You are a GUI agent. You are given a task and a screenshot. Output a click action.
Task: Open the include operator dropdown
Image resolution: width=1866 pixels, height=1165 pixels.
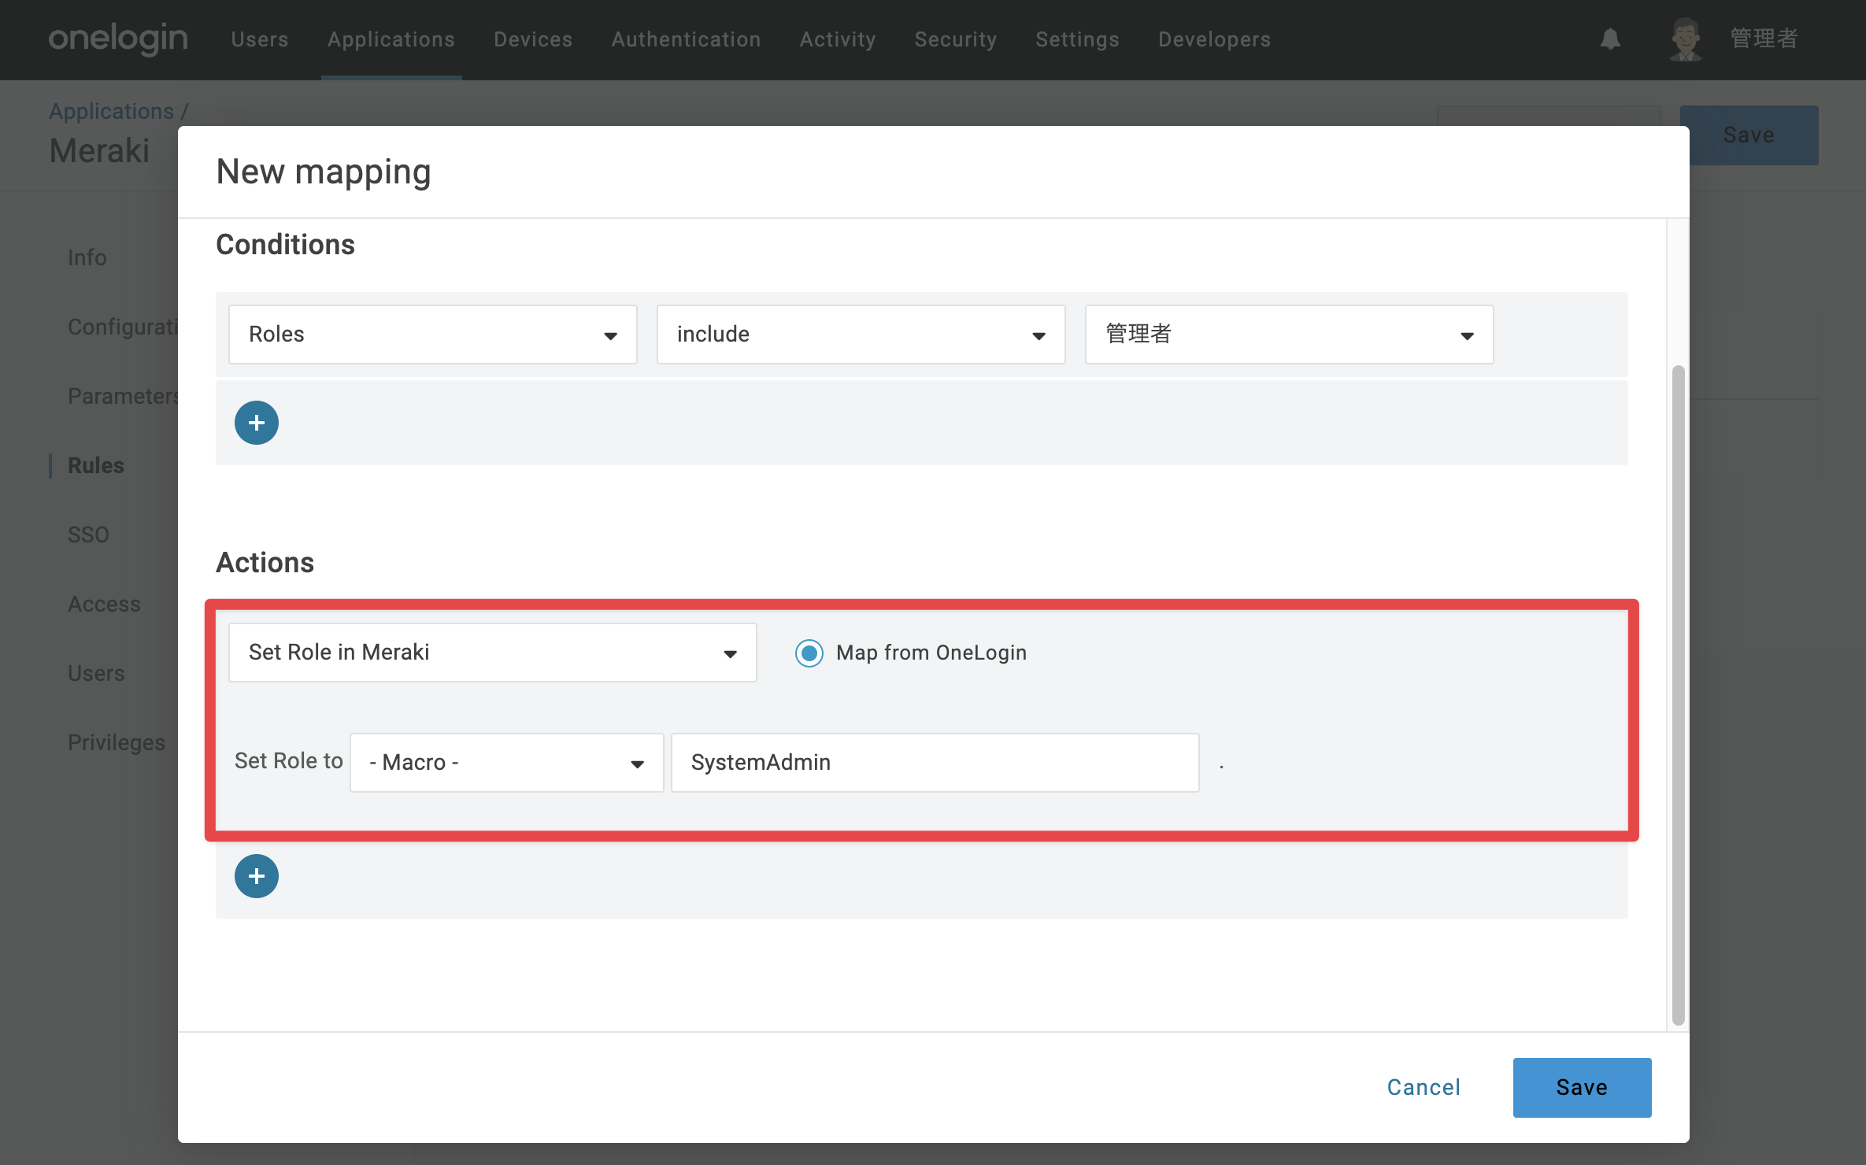[x=861, y=335]
